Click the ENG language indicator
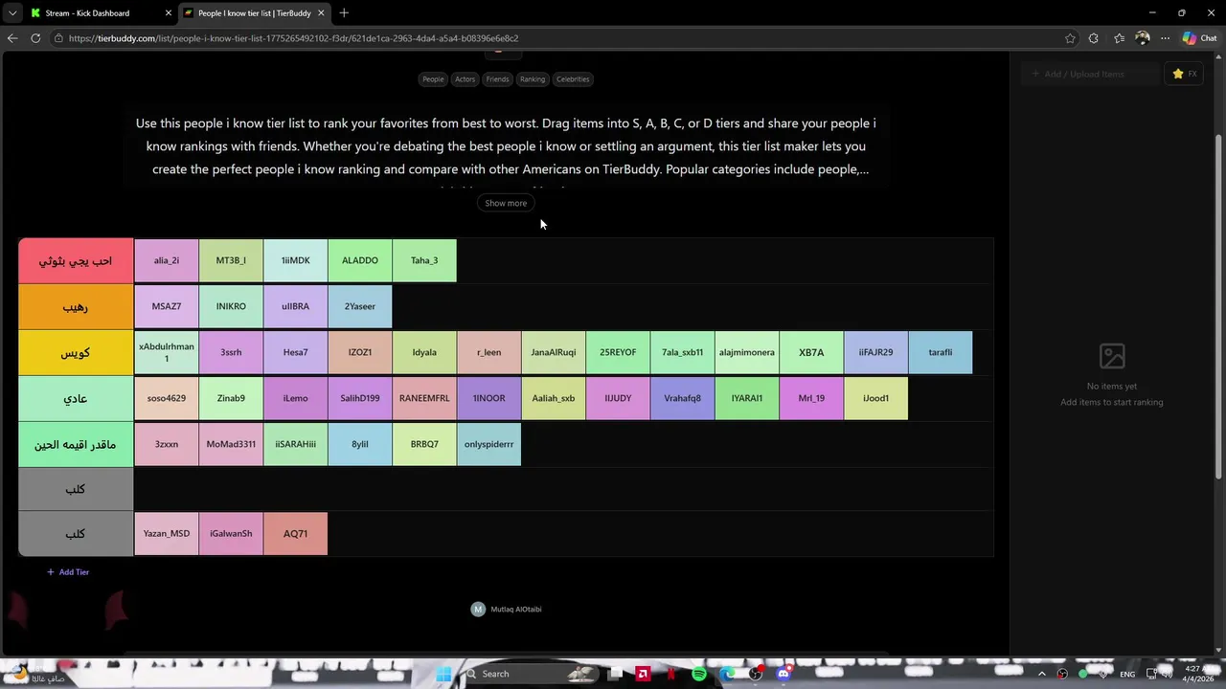1226x689 pixels. click(1127, 674)
